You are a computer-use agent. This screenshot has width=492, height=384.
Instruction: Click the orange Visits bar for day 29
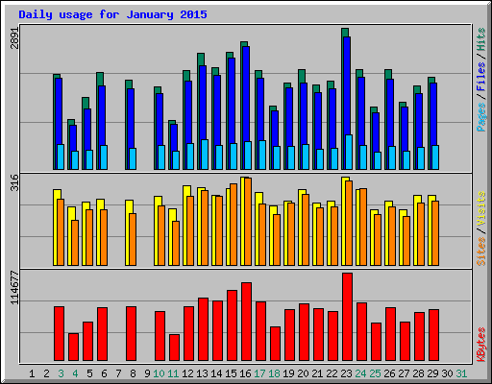point(435,233)
